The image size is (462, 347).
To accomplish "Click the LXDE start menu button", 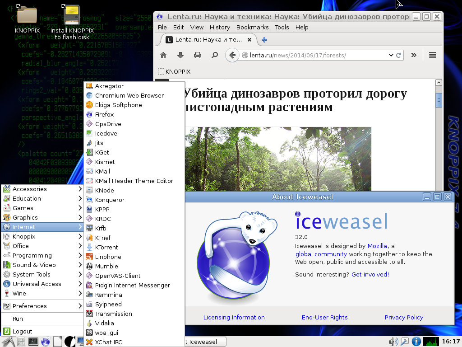I will [x=8, y=342].
